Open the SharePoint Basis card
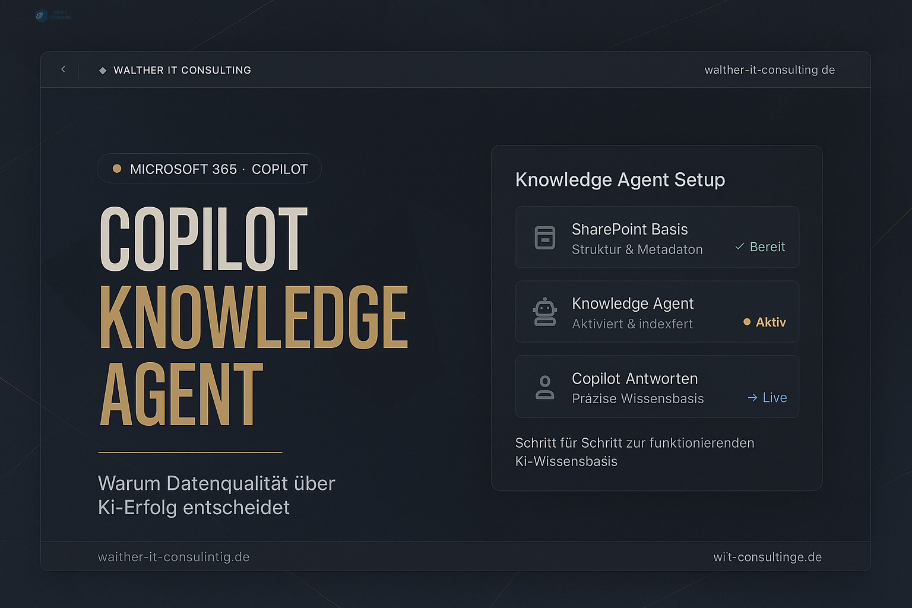 pyautogui.click(x=657, y=237)
